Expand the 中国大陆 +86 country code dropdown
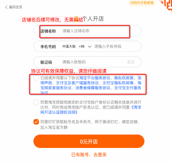Image resolution: width=172 pixels, height=164 pixels. tap(77, 46)
